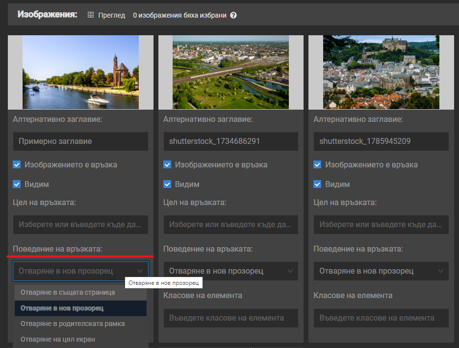Select the river church image thumbnail
The width and height of the screenshot is (459, 348).
point(80,72)
